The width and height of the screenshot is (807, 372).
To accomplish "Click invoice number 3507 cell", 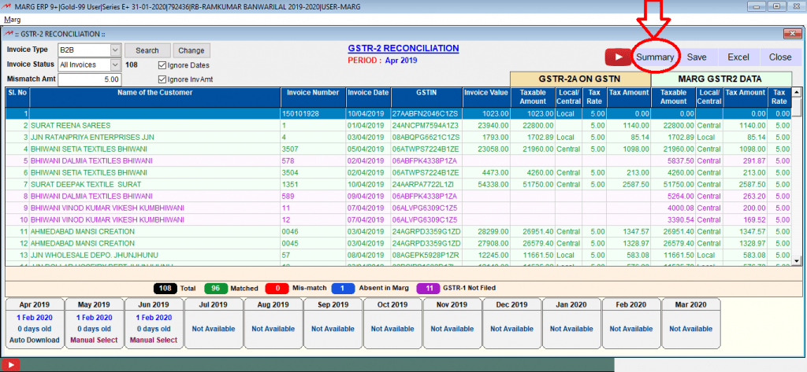I will coord(313,149).
